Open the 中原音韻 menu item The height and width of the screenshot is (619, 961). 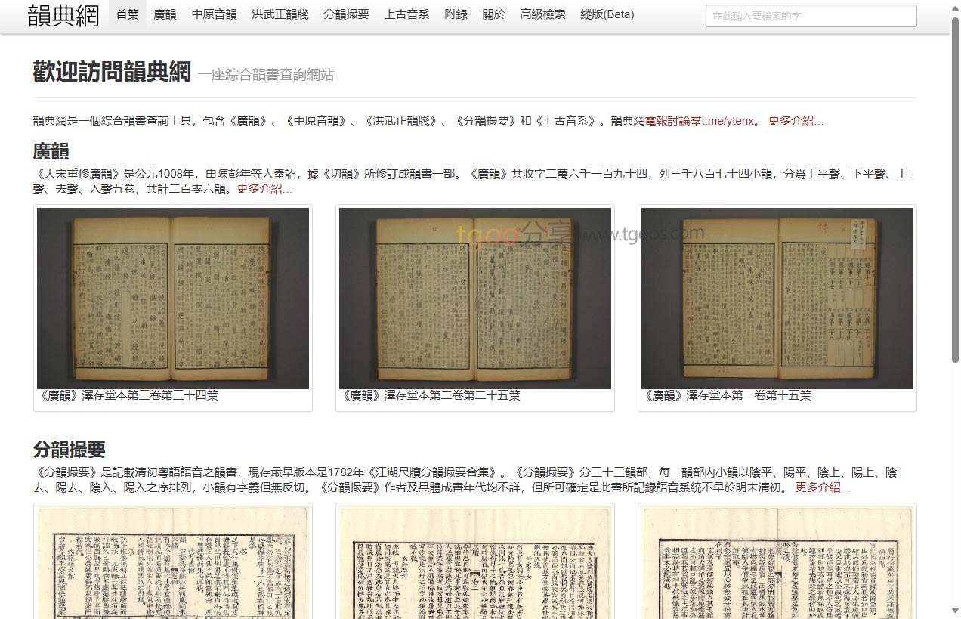point(214,14)
